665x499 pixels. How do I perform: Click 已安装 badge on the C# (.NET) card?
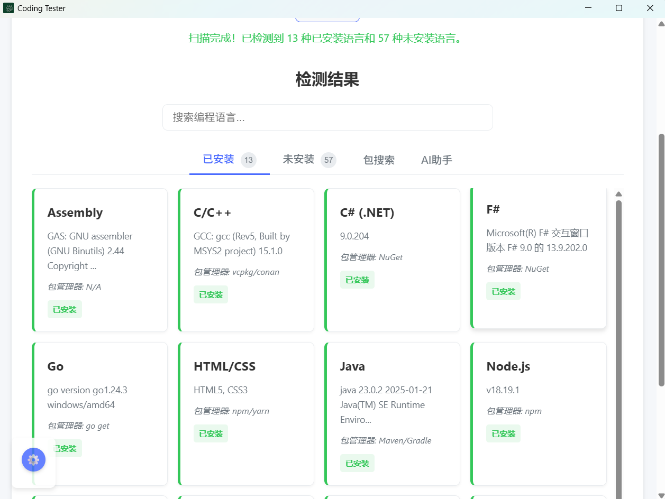(357, 280)
